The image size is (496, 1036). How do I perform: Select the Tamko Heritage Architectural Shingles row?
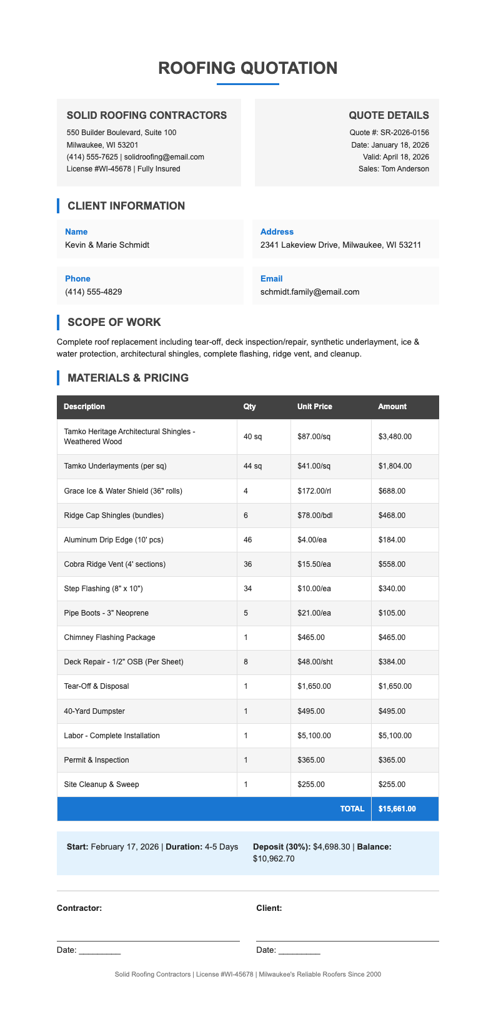(x=129, y=437)
